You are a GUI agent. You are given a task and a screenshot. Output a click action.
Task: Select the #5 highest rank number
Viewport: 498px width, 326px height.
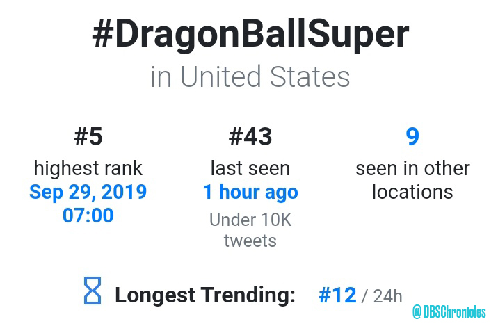pos(88,137)
